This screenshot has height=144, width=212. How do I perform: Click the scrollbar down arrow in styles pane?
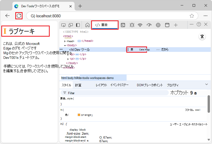tap(209, 140)
